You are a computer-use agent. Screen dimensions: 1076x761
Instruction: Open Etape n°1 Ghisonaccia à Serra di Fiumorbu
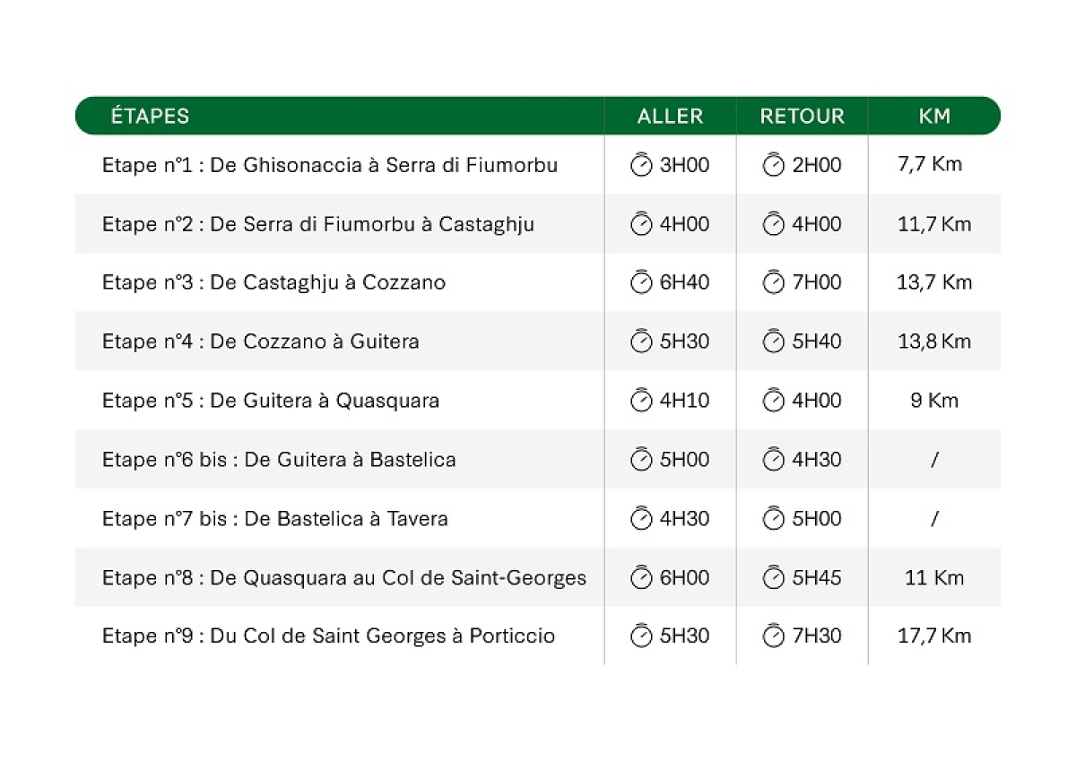point(330,165)
